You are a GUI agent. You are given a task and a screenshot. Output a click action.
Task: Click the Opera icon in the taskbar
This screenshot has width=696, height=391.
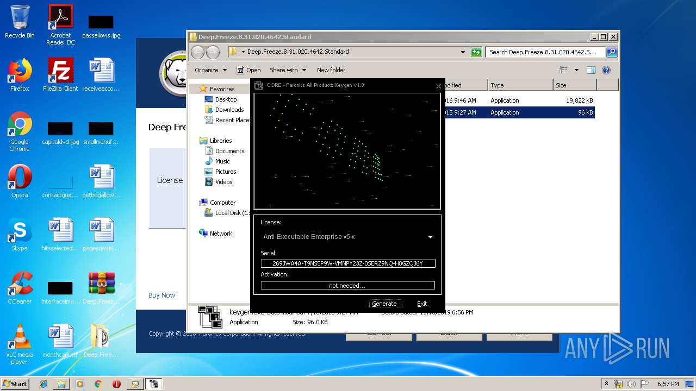tap(116, 384)
